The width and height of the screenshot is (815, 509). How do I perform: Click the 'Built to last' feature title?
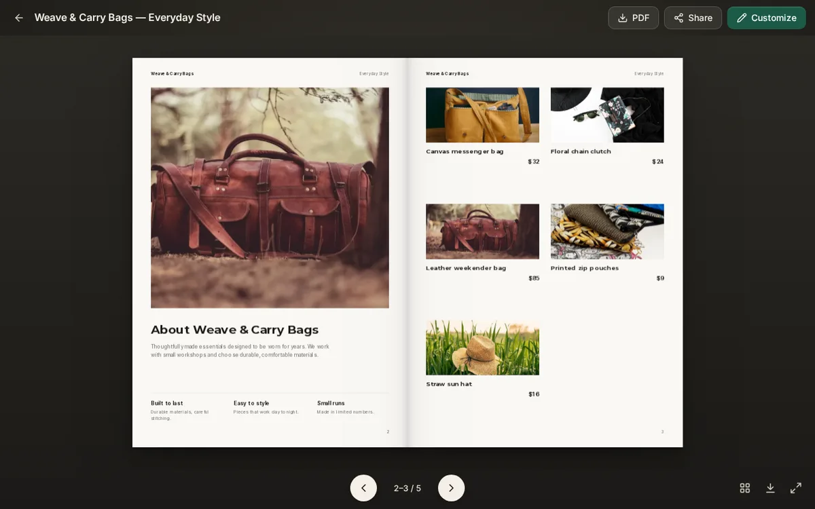[x=167, y=403]
